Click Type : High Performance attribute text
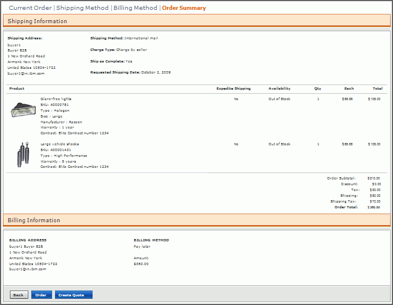Viewport: 393px width, 305px height. (x=64, y=155)
